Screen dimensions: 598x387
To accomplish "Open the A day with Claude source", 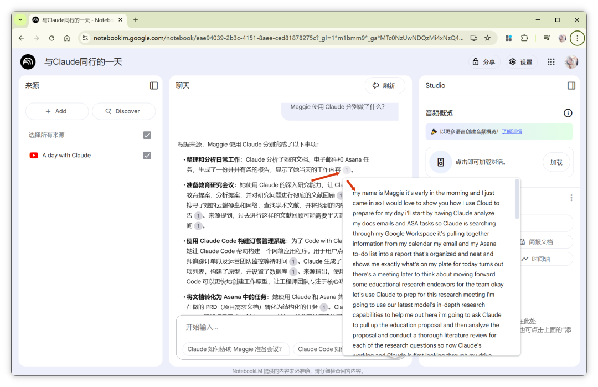I will [66, 156].
